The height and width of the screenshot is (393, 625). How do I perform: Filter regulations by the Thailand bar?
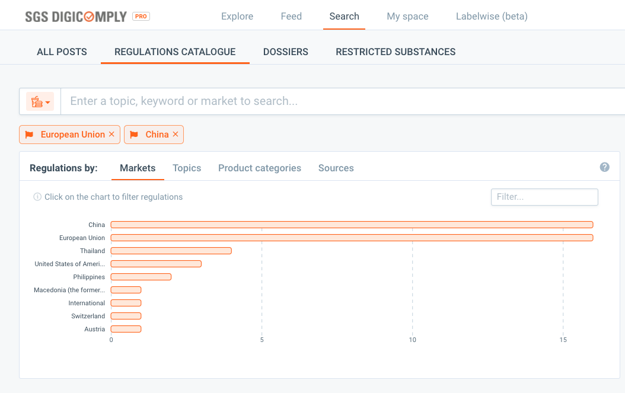click(x=171, y=251)
